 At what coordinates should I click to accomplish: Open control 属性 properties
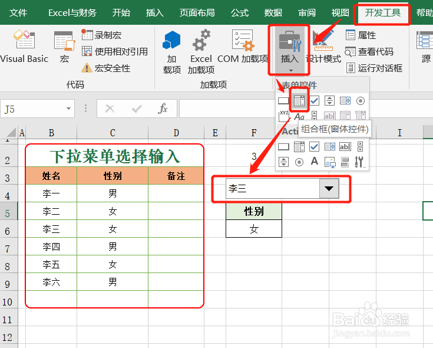(361, 35)
